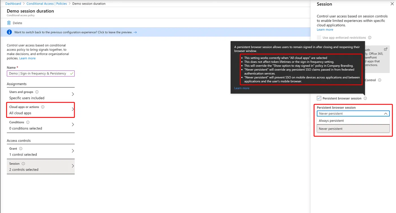Click 'Demo session duration' breadcrumb text
Image resolution: width=396 pixels, height=213 pixels.
click(89, 4)
